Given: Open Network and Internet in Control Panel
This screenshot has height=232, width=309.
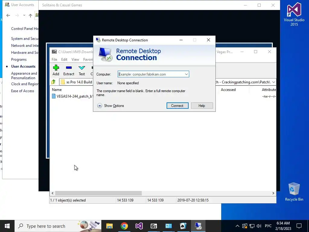Looking at the screenshot, I should [25, 46].
